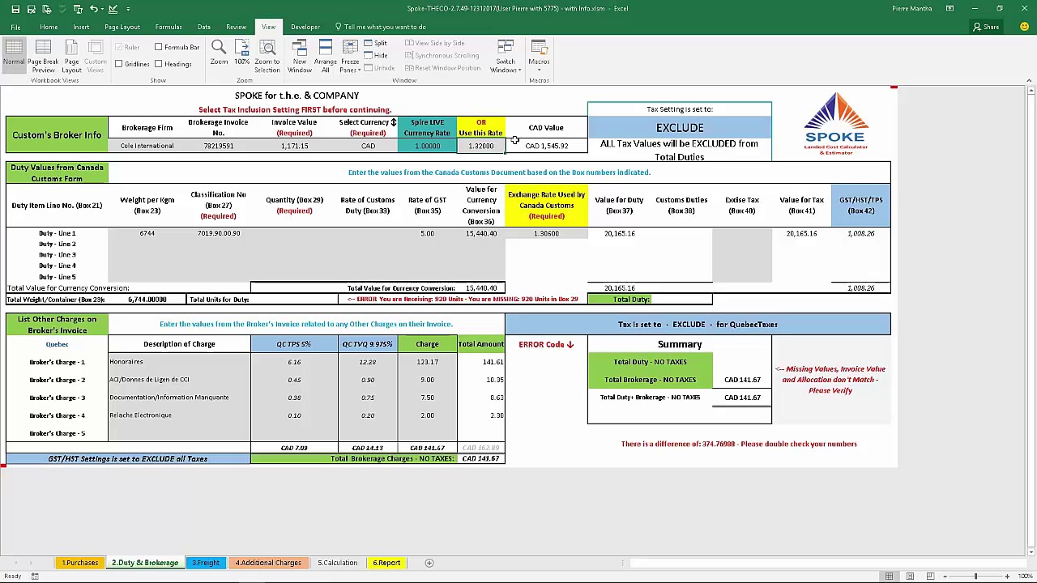
Task: Click Ribbon Display Options icon
Action: click(x=950, y=9)
